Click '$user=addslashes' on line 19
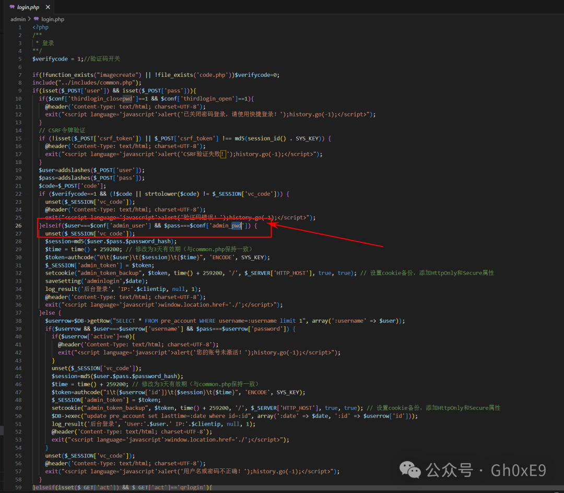564x493 pixels. [x=64, y=170]
